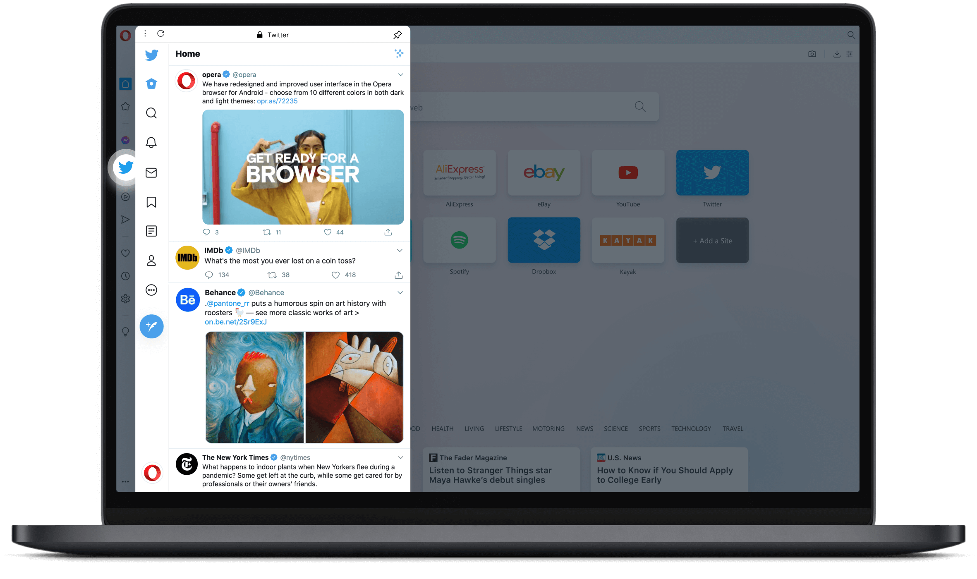Viewport: 977px width, 579px height.
Task: Expand the Opera tweet dropdown
Action: click(400, 74)
